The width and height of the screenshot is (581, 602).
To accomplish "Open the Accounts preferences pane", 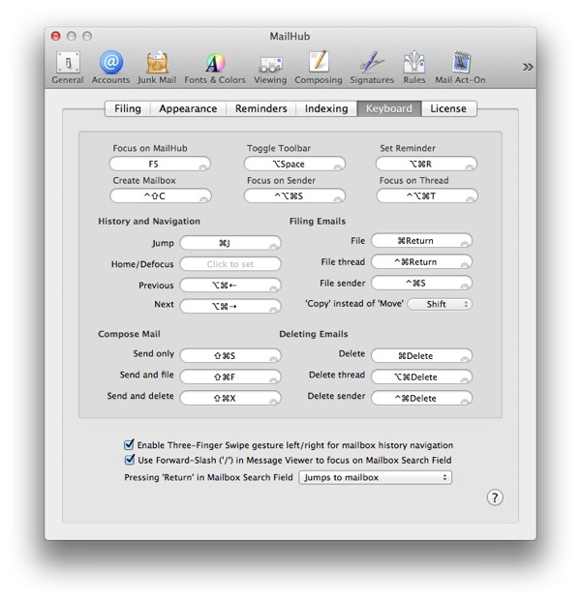I will click(x=110, y=68).
